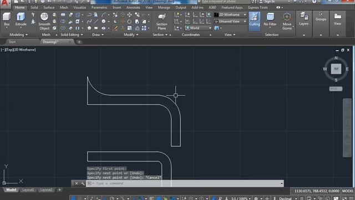
Task: Open the WCS menu below ViewCube
Action: tap(336, 89)
